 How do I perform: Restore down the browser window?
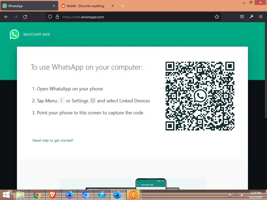(251, 2)
